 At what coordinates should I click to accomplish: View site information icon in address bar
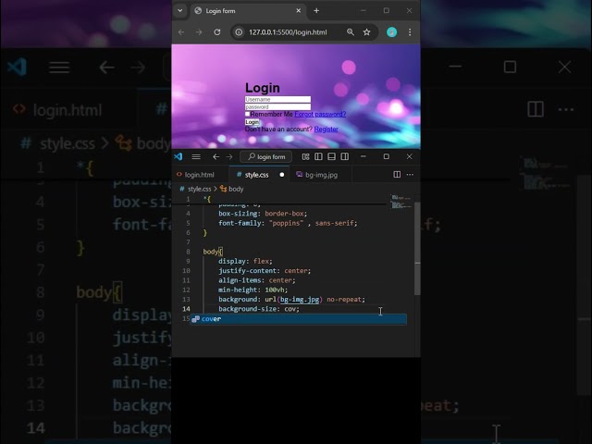pos(239,32)
